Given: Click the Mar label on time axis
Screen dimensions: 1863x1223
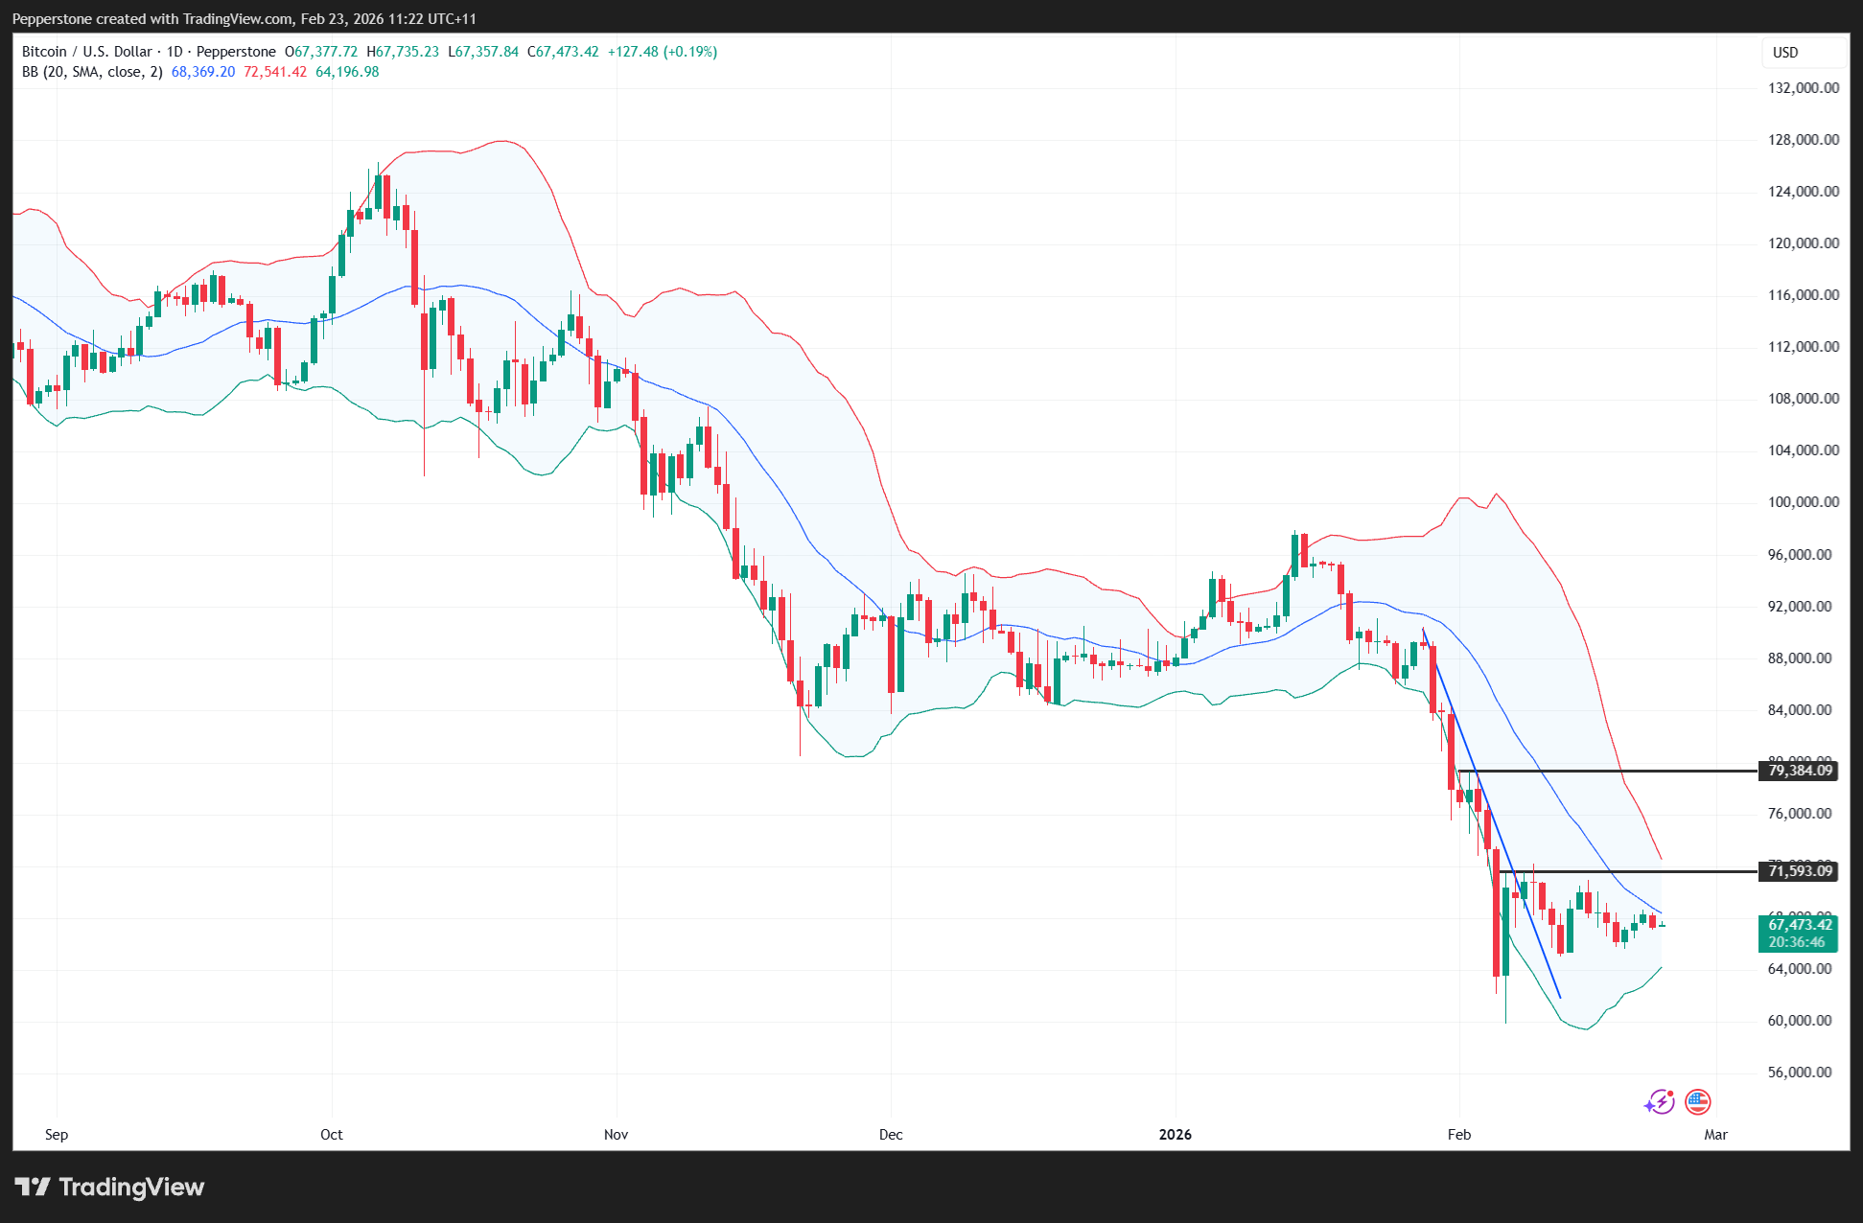Looking at the screenshot, I should coord(1715,1135).
